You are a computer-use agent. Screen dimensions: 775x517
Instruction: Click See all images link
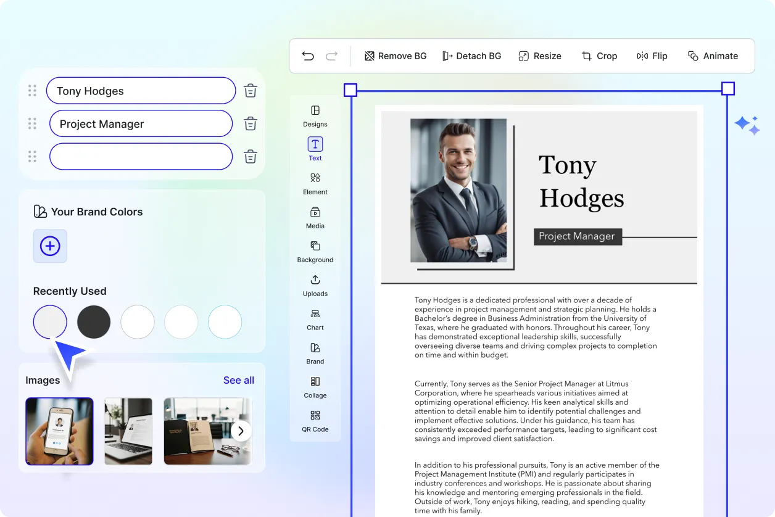pyautogui.click(x=239, y=380)
